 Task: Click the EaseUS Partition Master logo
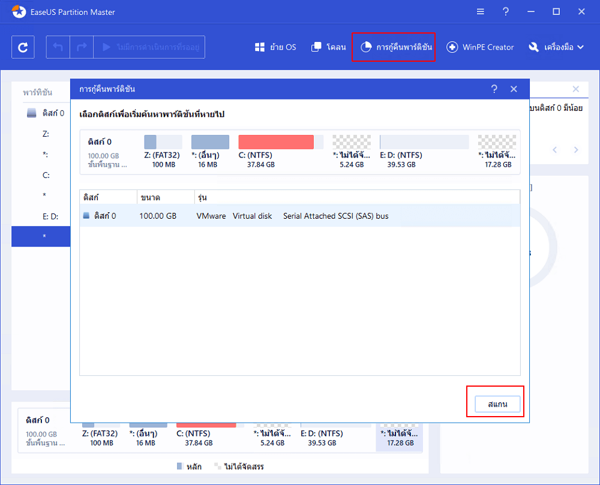pyautogui.click(x=19, y=12)
